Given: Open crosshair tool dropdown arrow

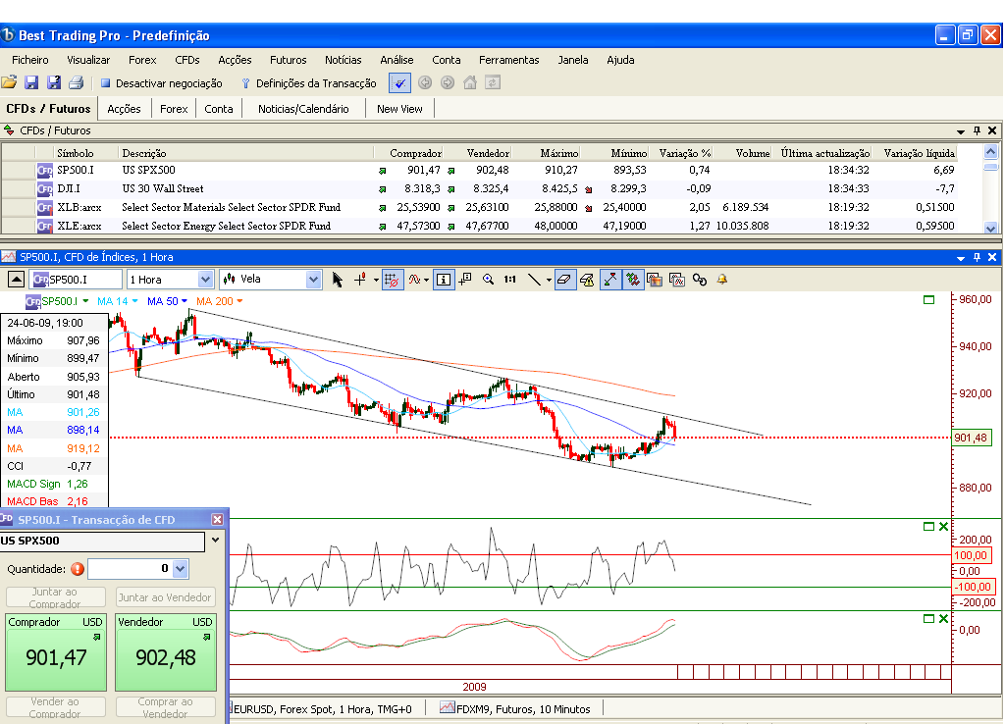Looking at the screenshot, I should (x=376, y=280).
